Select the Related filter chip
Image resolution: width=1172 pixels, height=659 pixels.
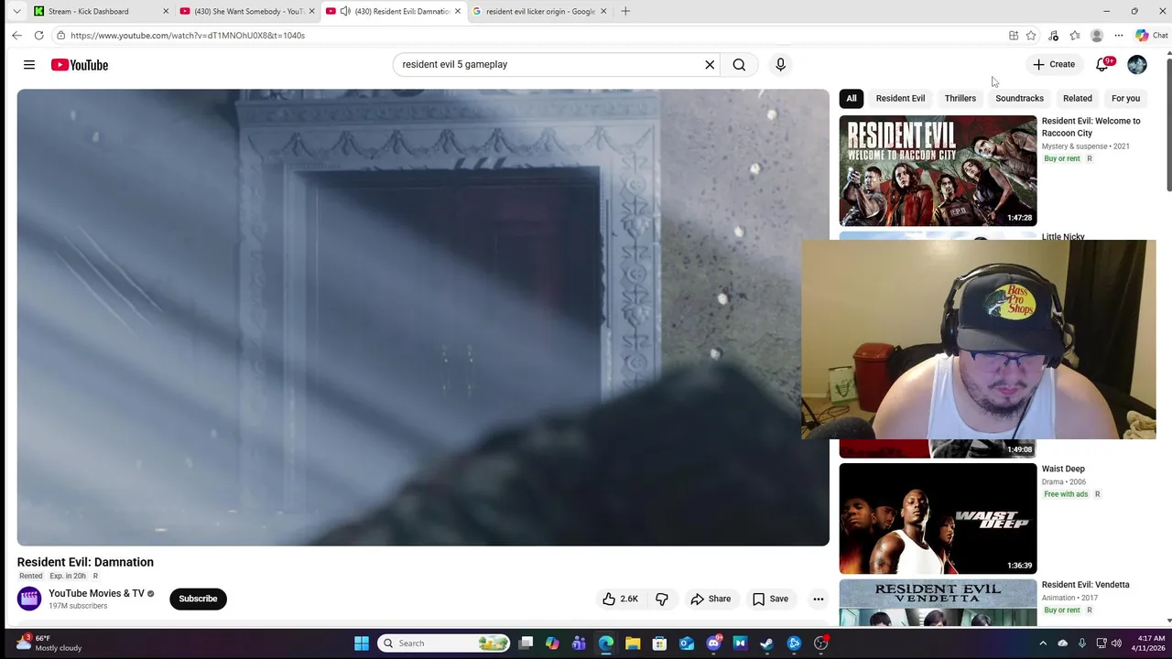(x=1078, y=98)
